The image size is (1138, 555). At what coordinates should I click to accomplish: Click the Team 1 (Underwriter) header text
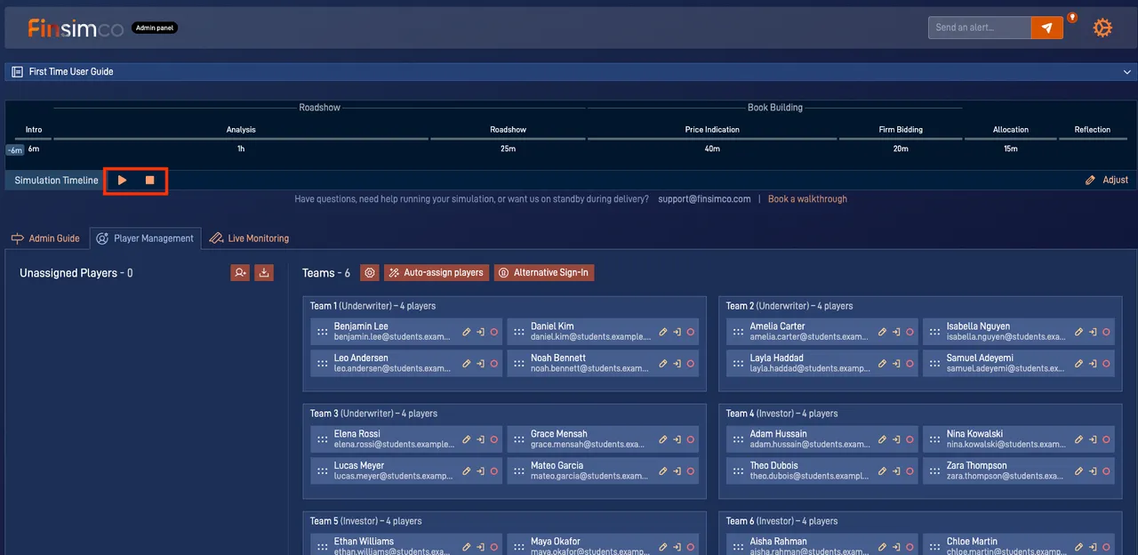[373, 306]
